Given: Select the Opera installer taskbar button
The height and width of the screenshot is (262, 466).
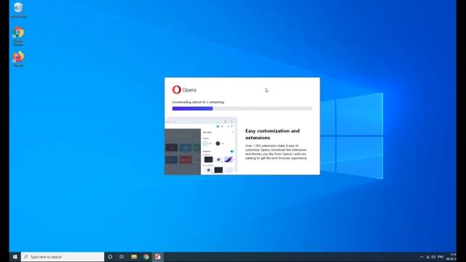Looking at the screenshot, I should (x=158, y=257).
